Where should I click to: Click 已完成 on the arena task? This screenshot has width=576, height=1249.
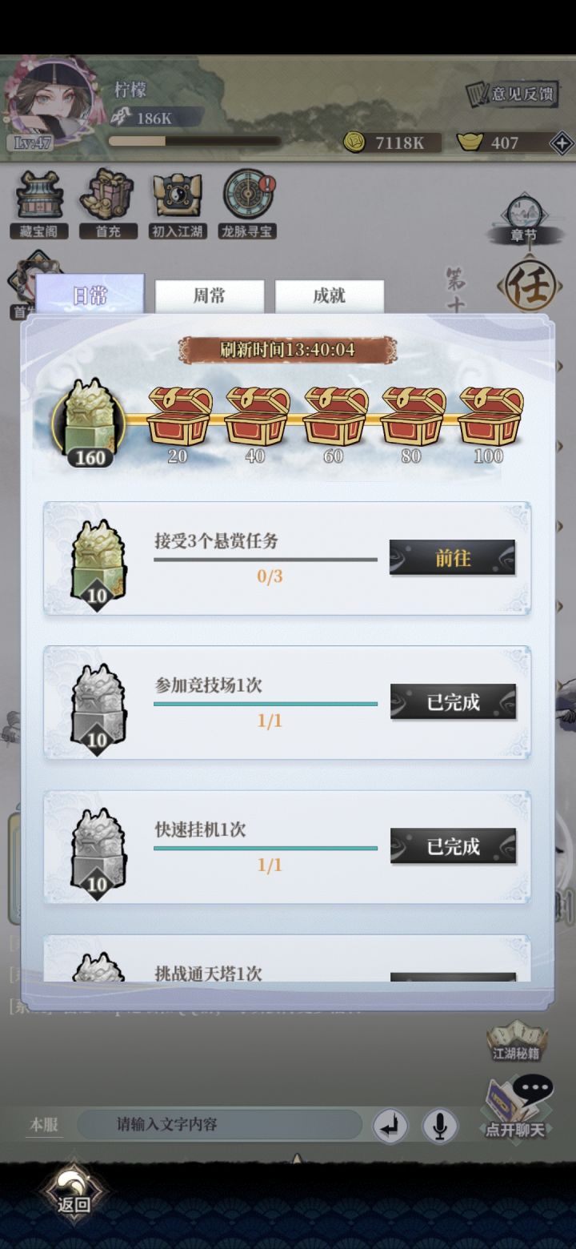(x=453, y=702)
